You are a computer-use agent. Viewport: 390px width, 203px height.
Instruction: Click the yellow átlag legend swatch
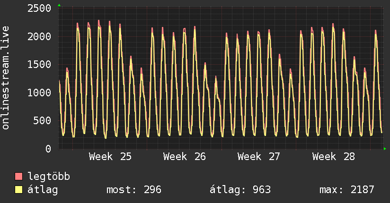pyautogui.click(x=18, y=189)
